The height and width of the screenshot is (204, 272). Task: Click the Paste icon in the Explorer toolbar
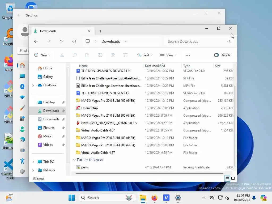(x=87, y=55)
